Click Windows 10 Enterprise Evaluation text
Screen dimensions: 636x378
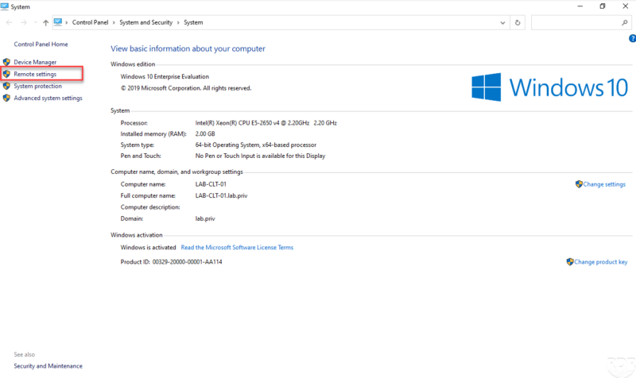(165, 76)
